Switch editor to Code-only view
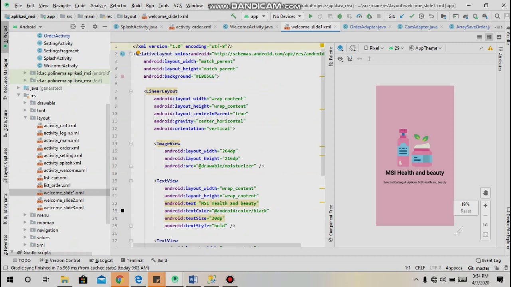 (479, 37)
